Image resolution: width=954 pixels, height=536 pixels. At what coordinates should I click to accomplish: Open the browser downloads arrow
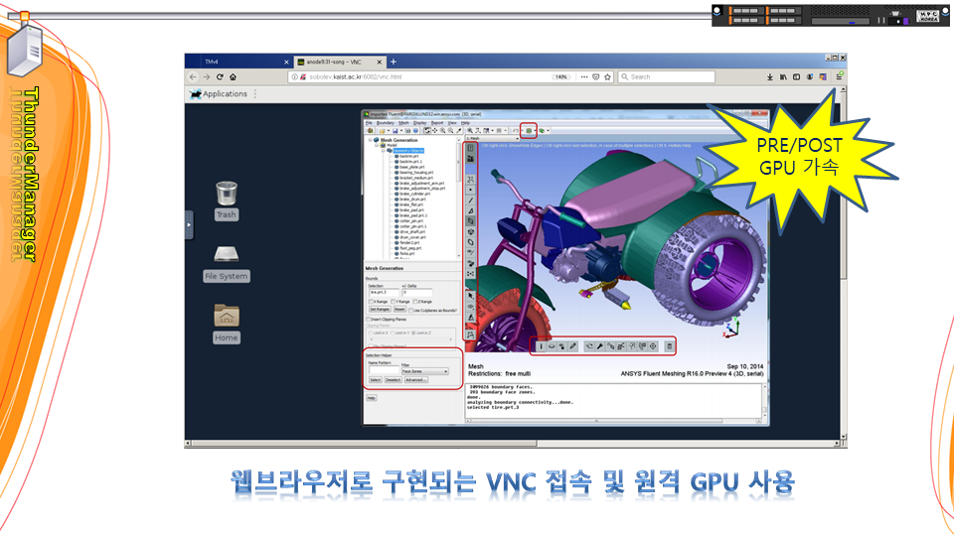pos(769,77)
